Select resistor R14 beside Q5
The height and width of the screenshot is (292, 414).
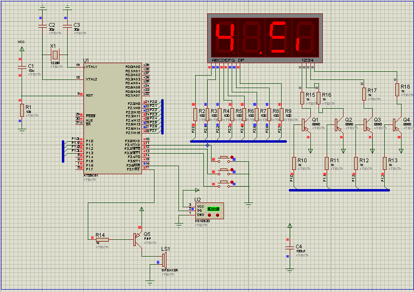102,239
